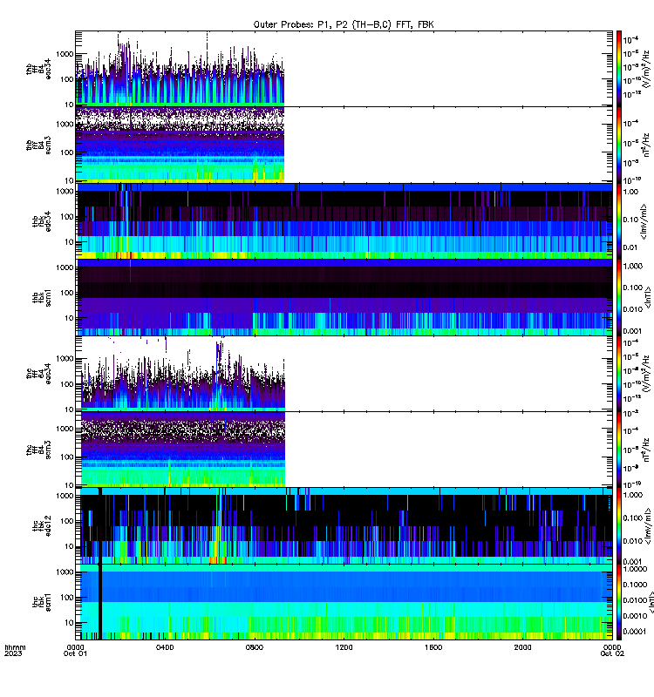The image size is (654, 697).
Task: Click the black data gap in thc scm1 panel
Action: click(100, 602)
